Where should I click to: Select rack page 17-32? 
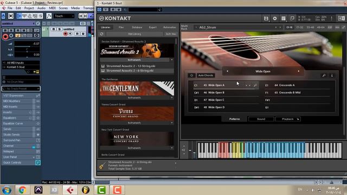point(300,28)
